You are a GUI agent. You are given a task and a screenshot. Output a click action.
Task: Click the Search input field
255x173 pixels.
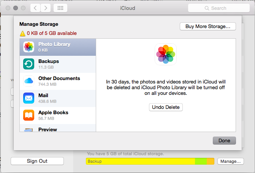point(219,8)
